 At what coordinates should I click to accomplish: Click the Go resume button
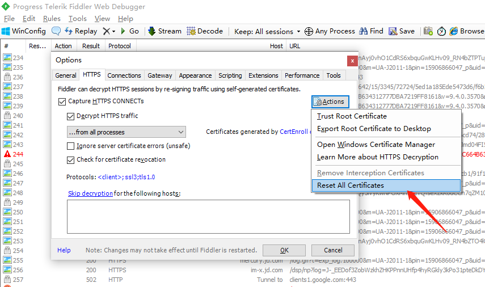pyautogui.click(x=129, y=31)
